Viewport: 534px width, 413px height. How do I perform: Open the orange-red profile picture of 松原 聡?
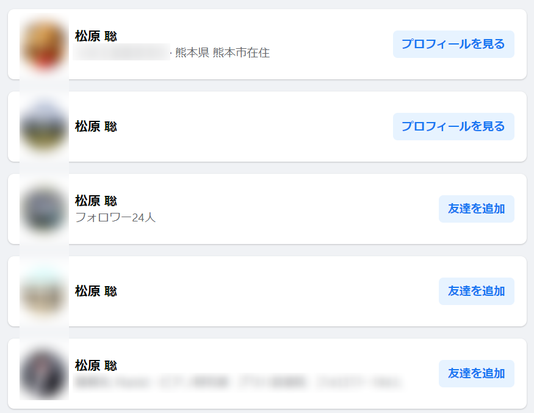click(x=44, y=45)
